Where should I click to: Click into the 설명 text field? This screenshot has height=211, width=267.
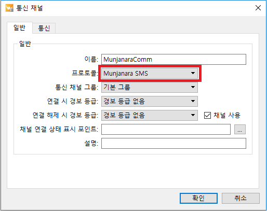[173, 143]
